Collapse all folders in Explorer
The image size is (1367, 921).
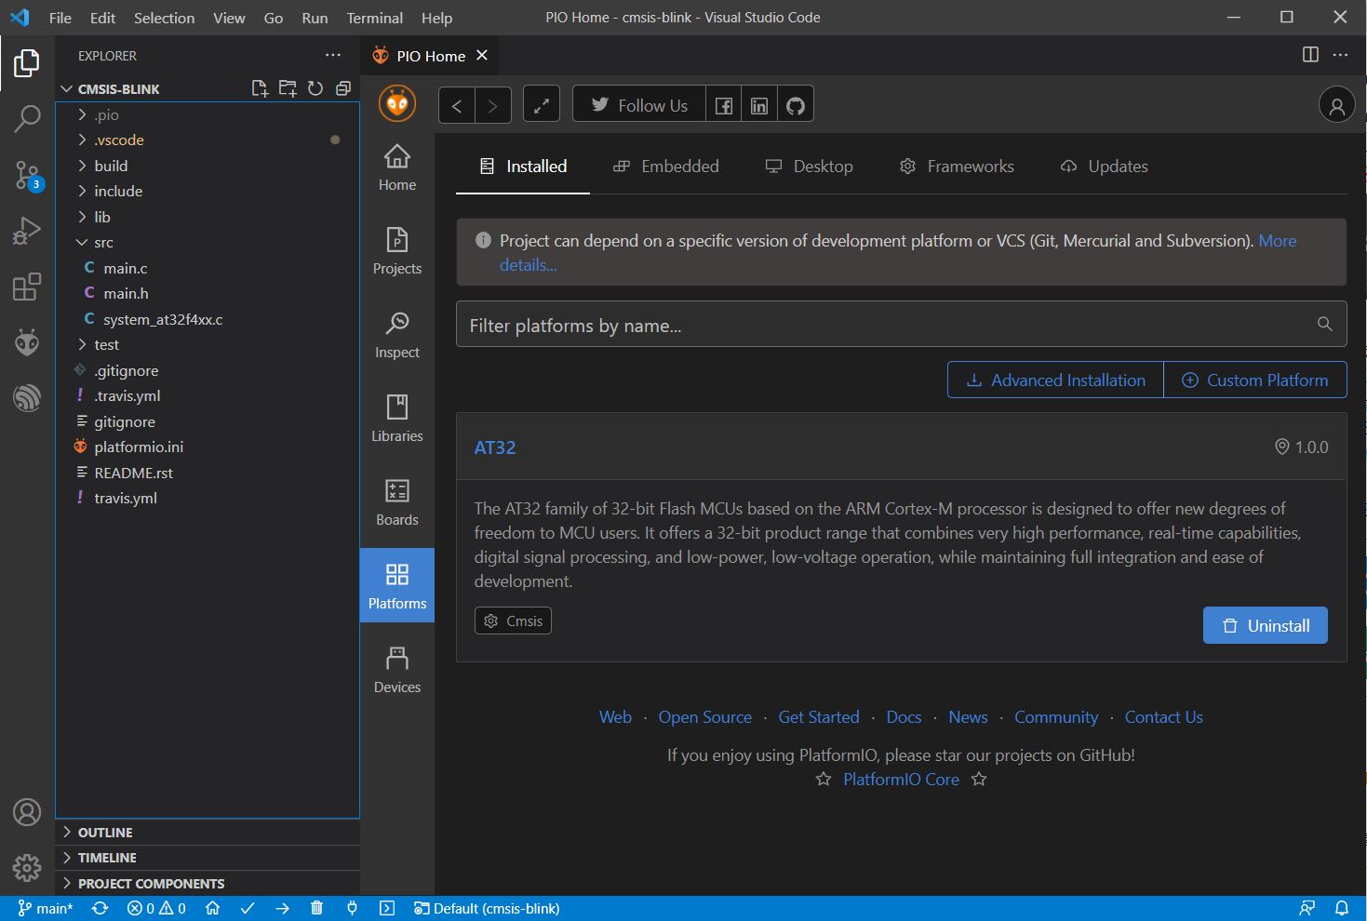343,88
